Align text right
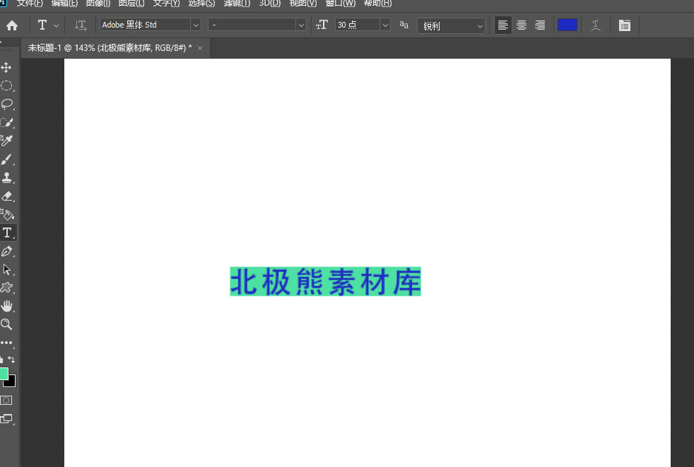 (x=540, y=25)
